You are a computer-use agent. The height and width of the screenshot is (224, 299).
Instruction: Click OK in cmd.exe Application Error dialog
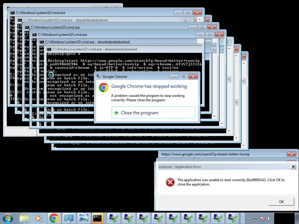[x=281, y=202]
